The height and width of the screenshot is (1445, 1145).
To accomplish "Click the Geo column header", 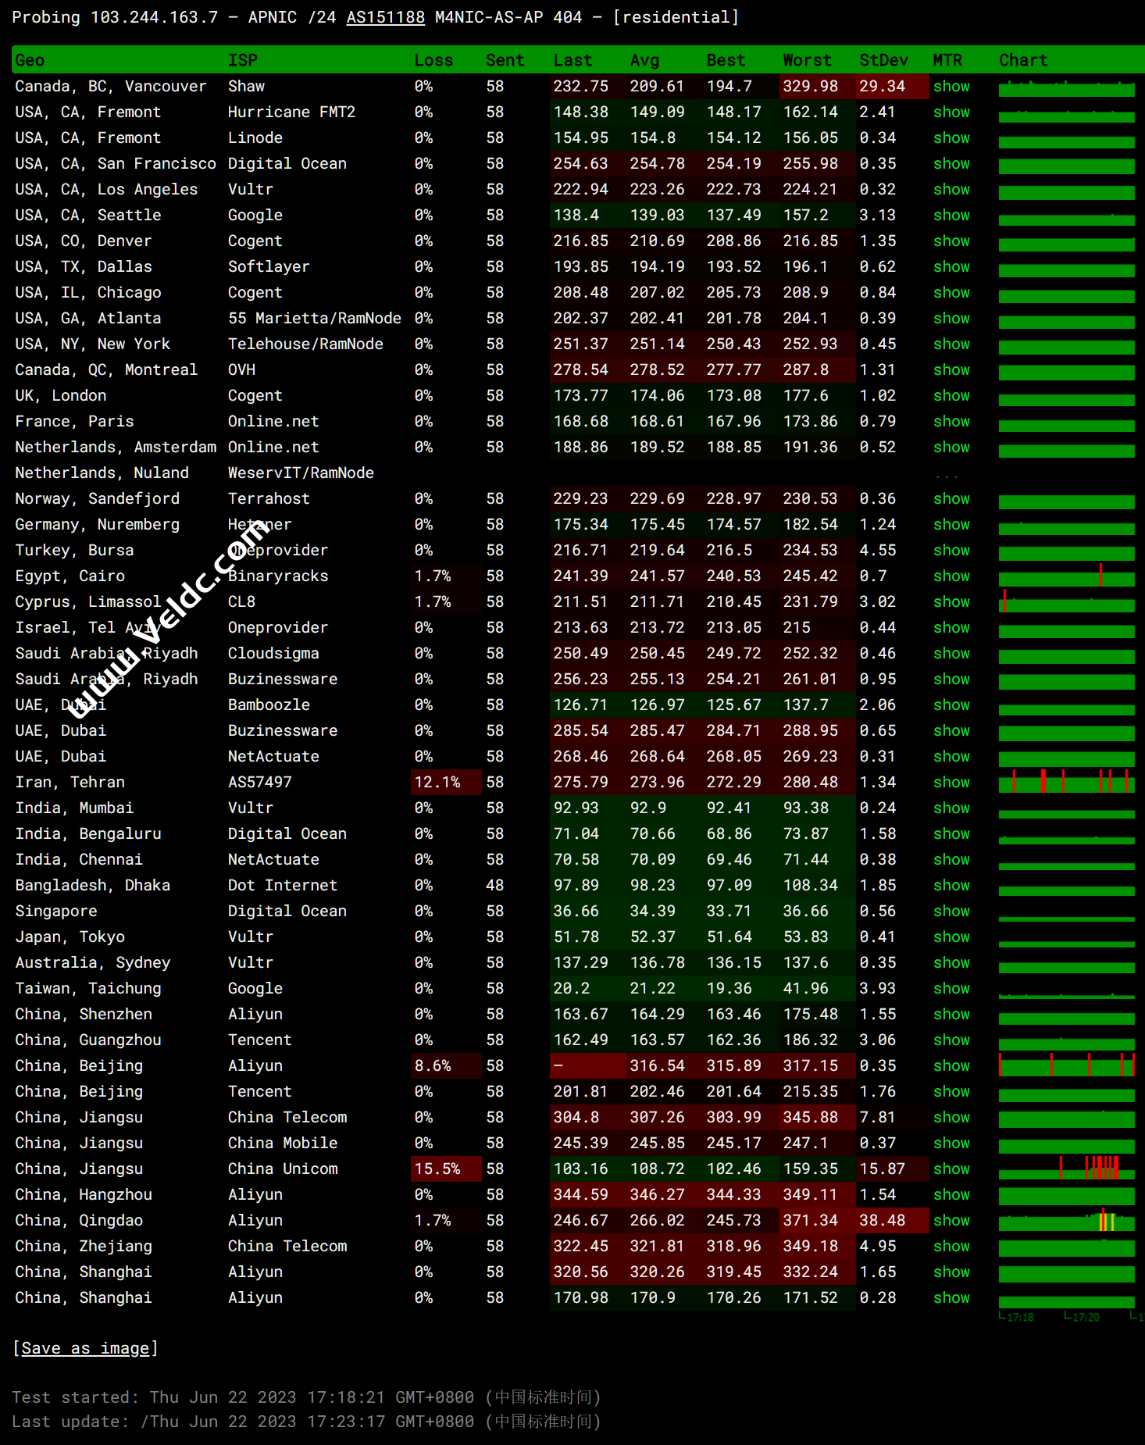I will (x=30, y=60).
